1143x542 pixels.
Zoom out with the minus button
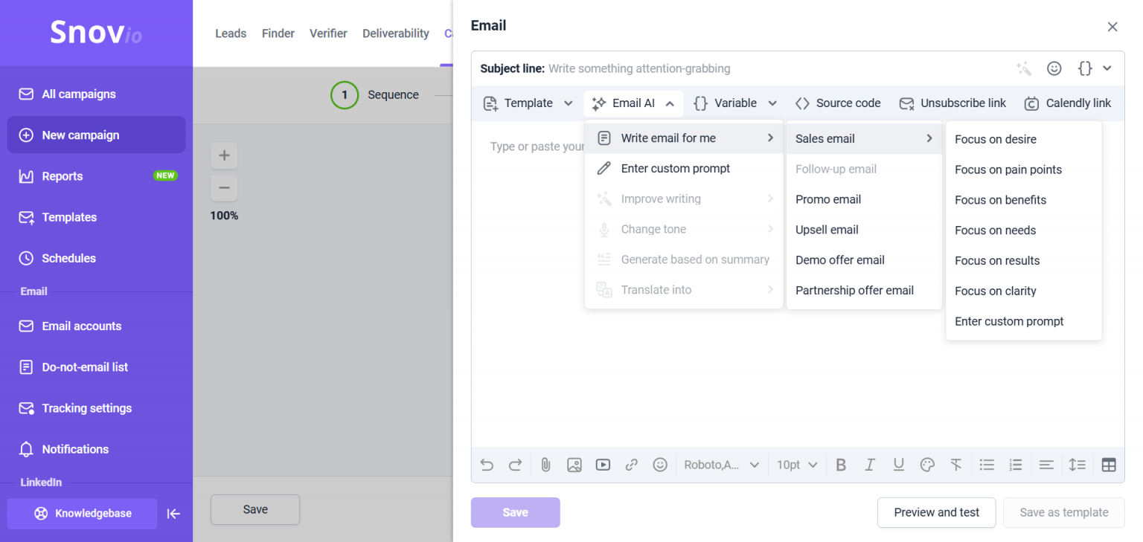[224, 187]
